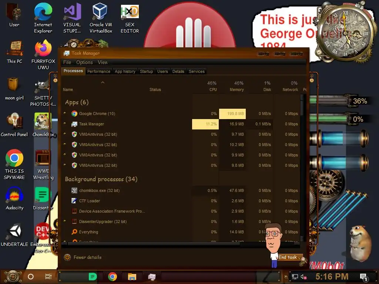The width and height of the screenshot is (379, 284).
Task: Open the Audacity desktop icon
Action: (14, 199)
